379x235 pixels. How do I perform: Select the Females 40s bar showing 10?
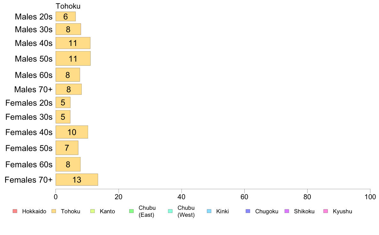point(72,132)
